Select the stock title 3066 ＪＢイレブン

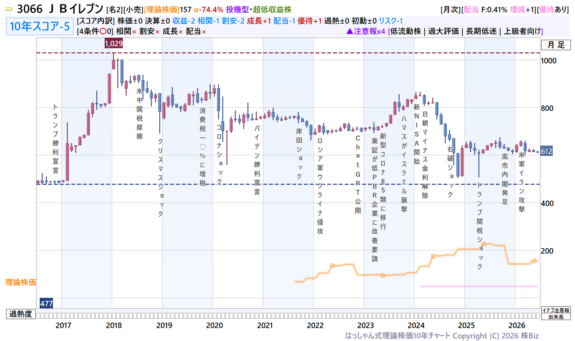pyautogui.click(x=60, y=9)
